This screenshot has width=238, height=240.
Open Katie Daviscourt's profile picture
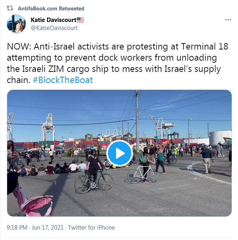pyautogui.click(x=16, y=24)
